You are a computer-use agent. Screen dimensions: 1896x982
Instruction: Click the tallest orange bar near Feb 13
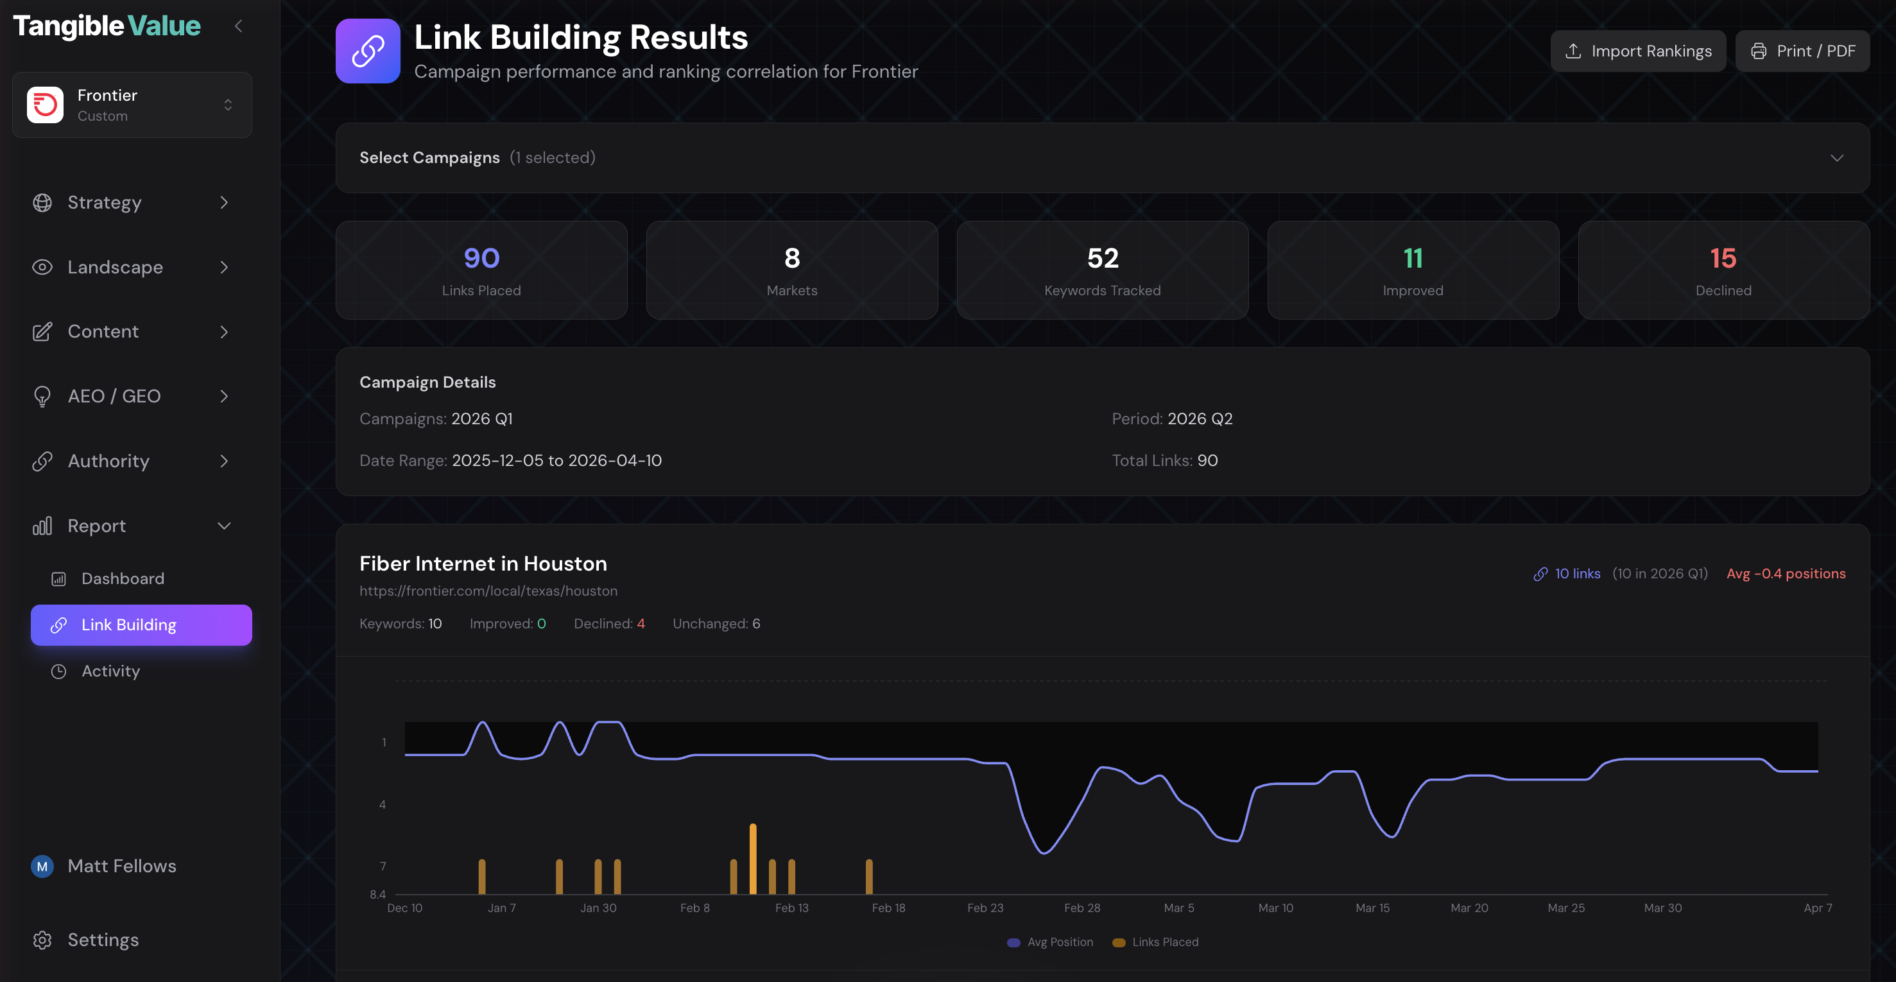[753, 857]
